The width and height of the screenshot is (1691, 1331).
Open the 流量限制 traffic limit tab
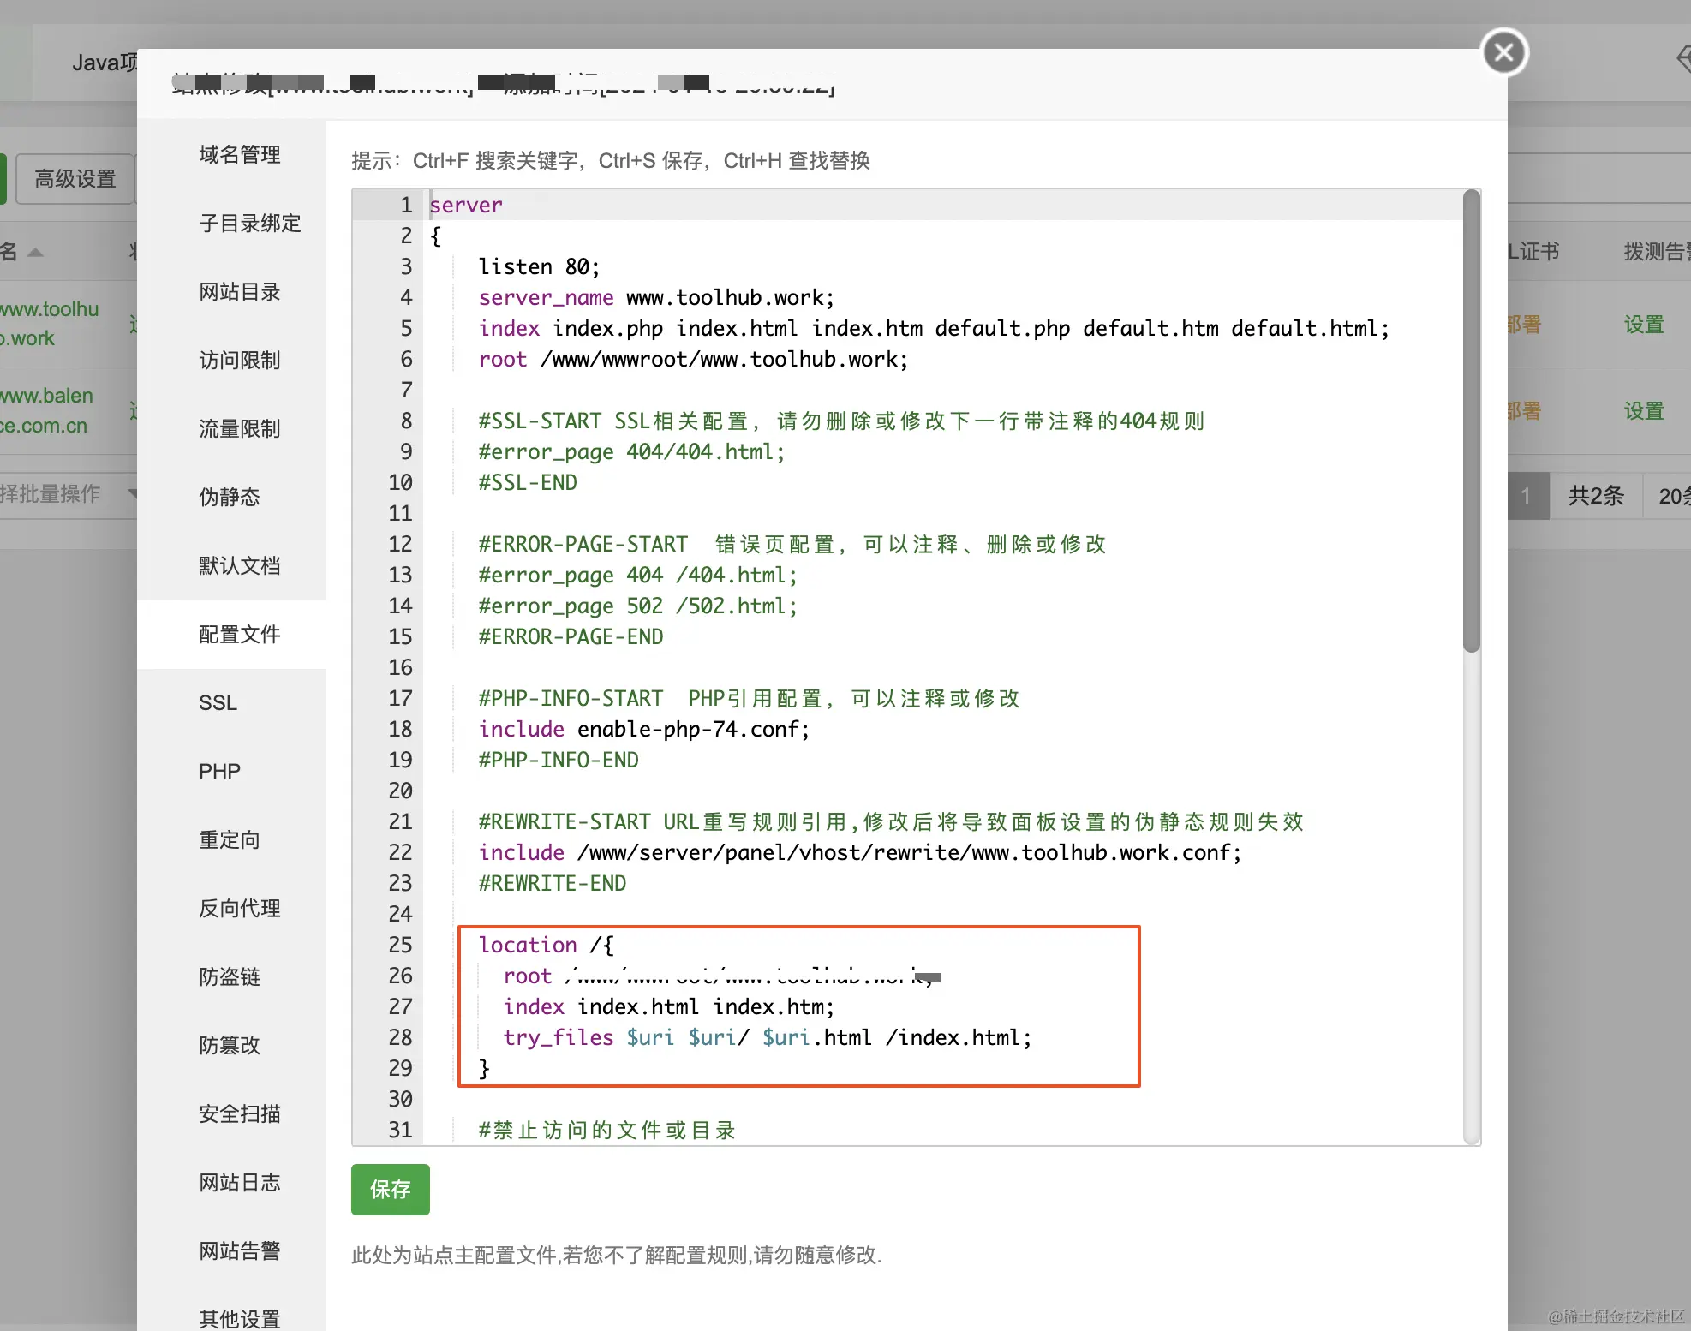[239, 429]
